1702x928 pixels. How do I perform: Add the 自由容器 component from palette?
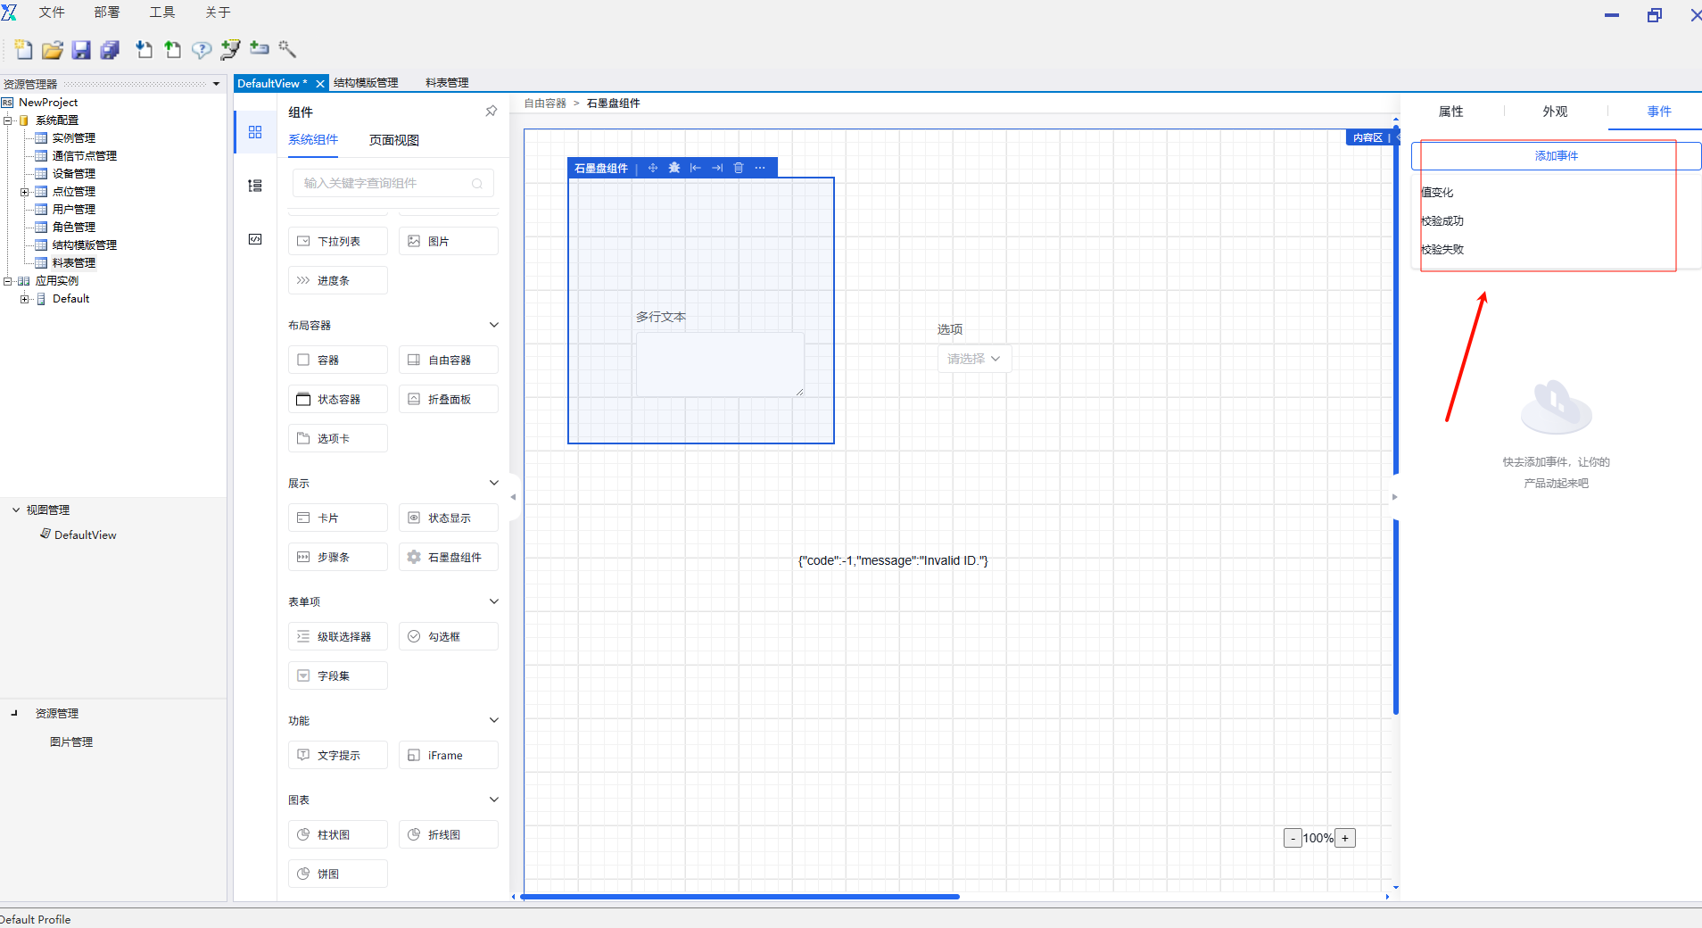(x=448, y=360)
